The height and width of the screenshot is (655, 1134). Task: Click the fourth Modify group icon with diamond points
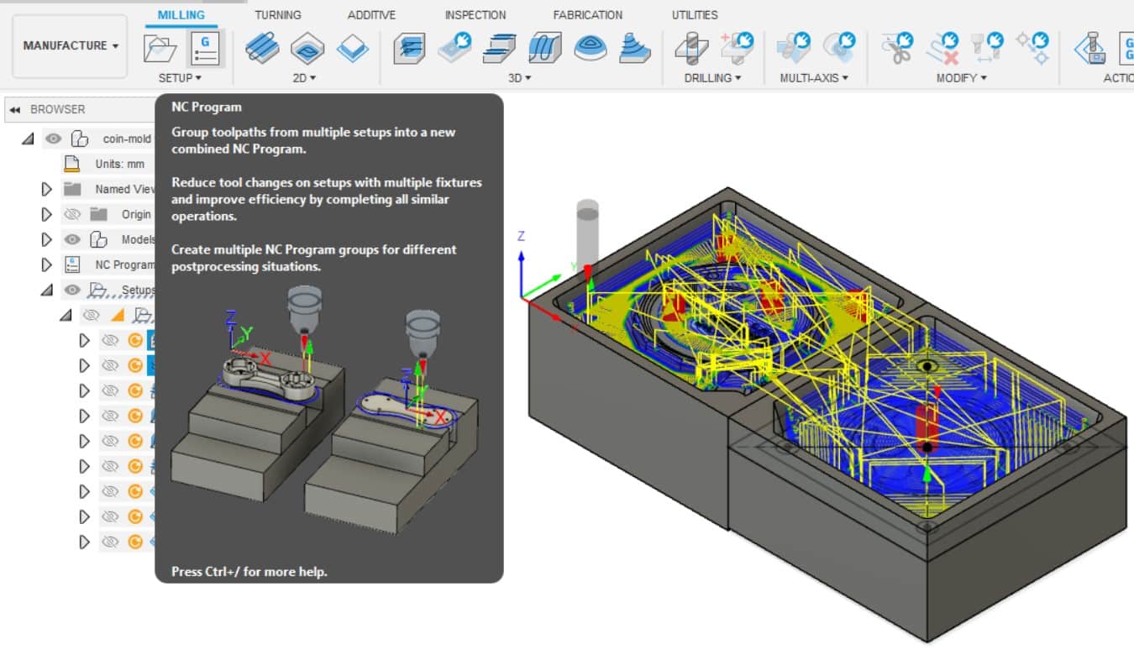click(1033, 48)
